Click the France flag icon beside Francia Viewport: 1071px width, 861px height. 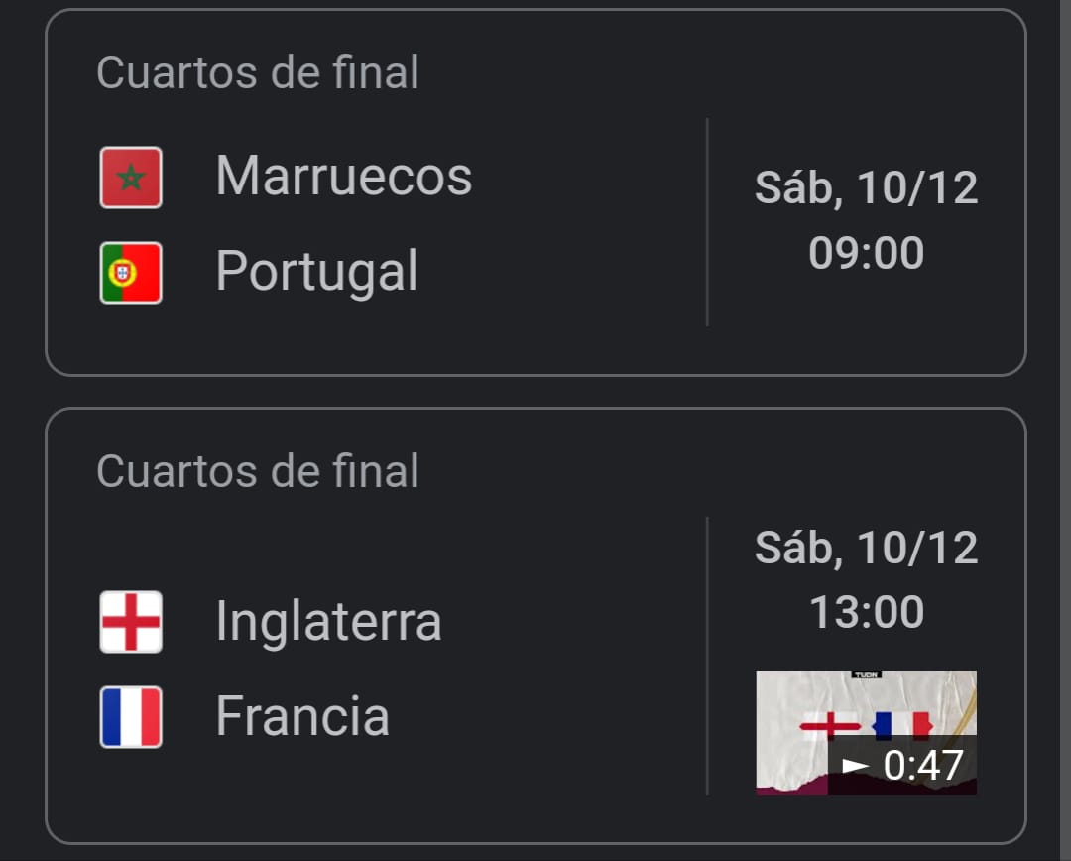(x=131, y=716)
